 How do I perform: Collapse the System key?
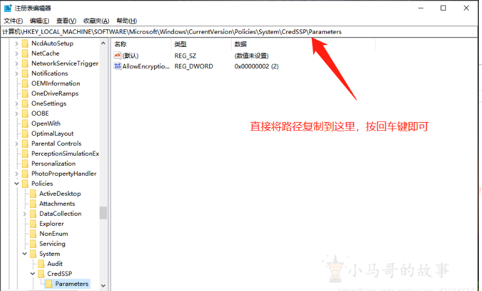(25, 254)
